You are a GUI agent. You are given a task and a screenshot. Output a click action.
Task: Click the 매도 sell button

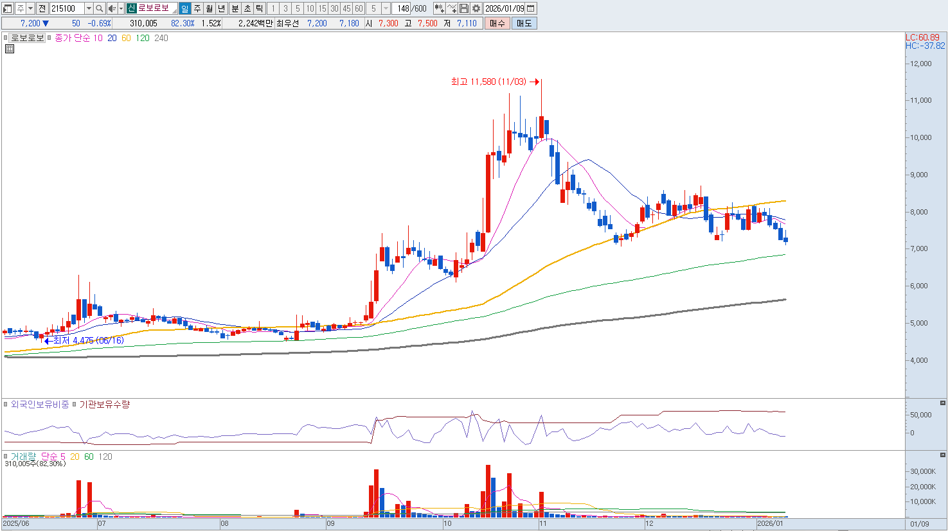pyautogui.click(x=524, y=23)
